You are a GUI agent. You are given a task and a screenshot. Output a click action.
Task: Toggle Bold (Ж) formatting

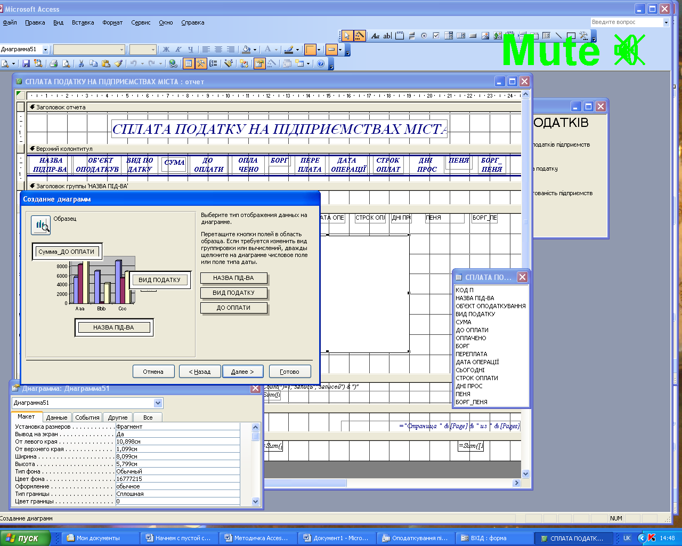tap(166, 49)
